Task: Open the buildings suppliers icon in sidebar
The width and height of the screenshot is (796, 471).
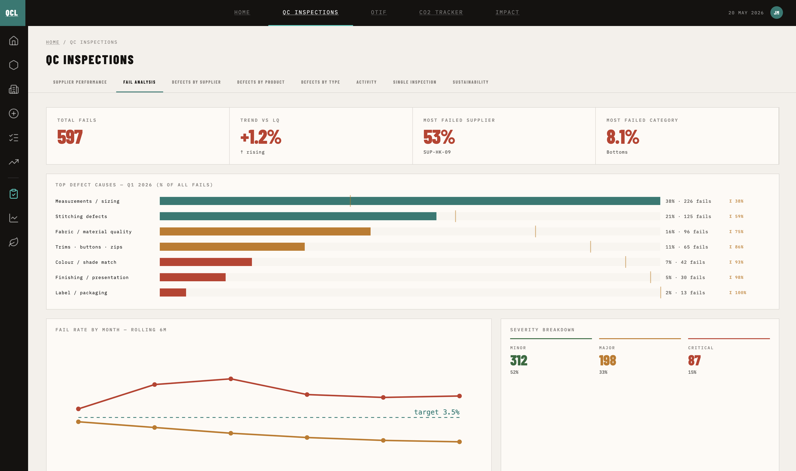Action: tap(14, 89)
